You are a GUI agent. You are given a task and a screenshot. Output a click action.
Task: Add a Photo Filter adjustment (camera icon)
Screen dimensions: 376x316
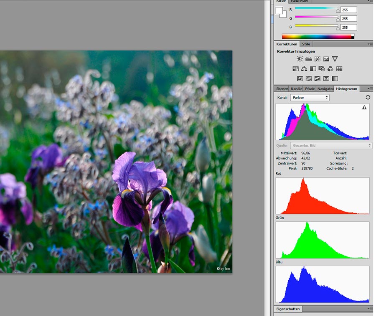click(x=322, y=69)
